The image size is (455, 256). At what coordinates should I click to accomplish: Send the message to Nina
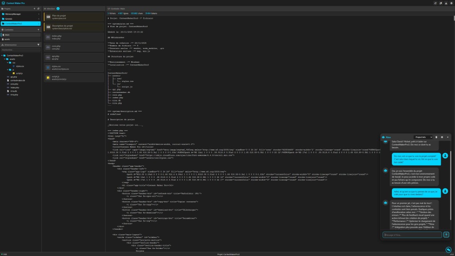[x=446, y=234]
